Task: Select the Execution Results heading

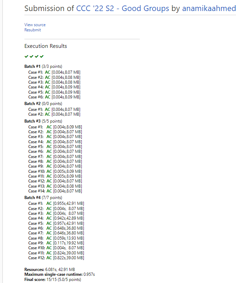Action: pyautogui.click(x=46, y=46)
